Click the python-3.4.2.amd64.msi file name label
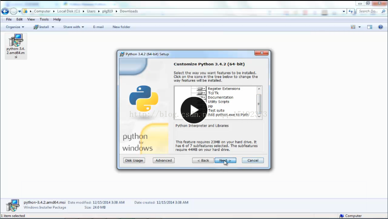The width and height of the screenshot is (388, 219). point(16,53)
